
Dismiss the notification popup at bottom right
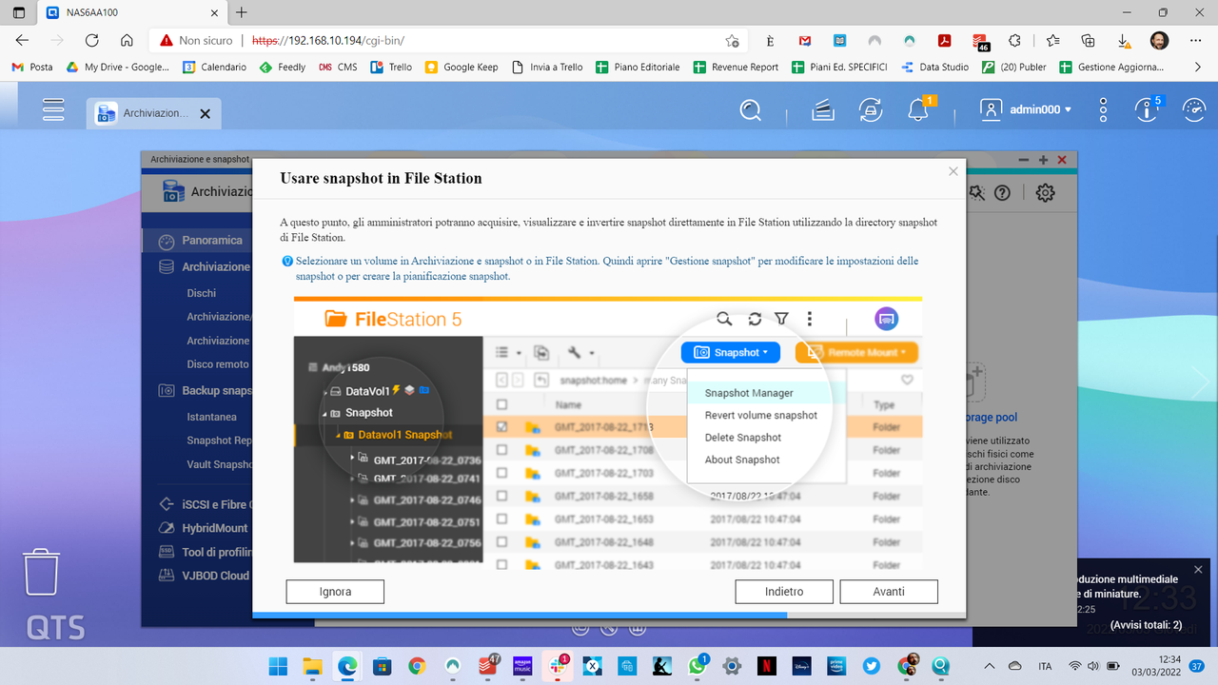[x=1198, y=569]
